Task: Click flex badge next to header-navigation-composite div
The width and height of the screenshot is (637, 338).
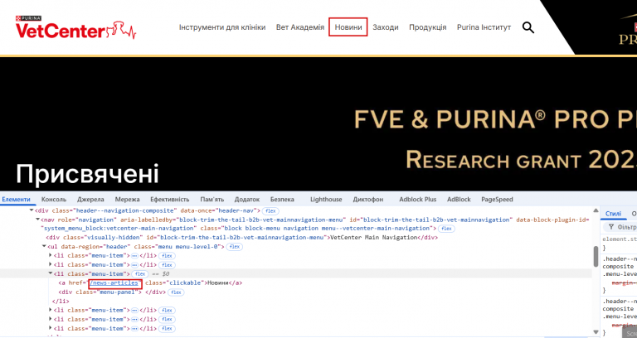Action: point(270,210)
